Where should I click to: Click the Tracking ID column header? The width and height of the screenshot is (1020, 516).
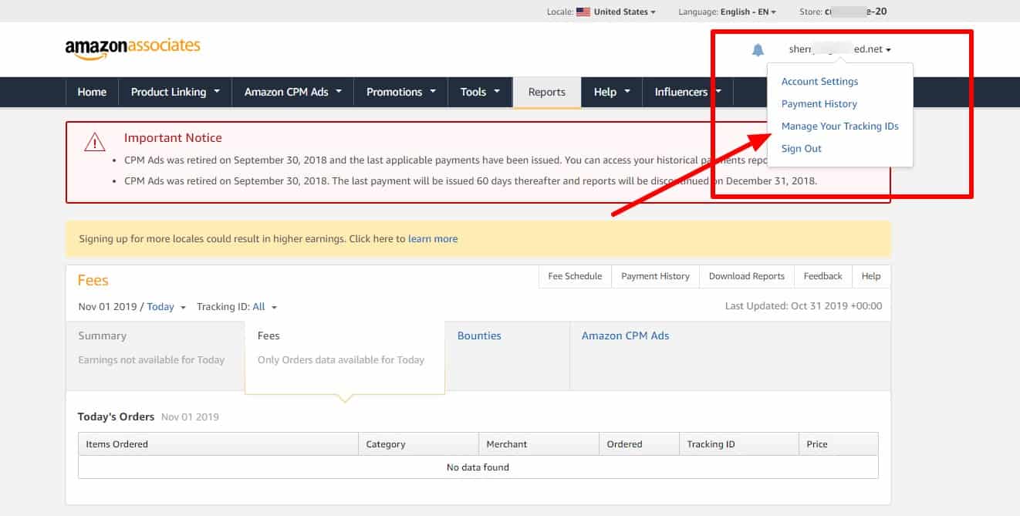738,444
